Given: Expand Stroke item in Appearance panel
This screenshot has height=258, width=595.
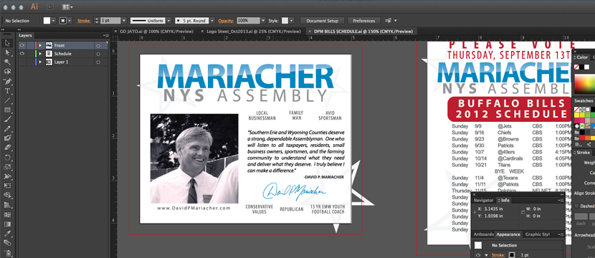Looking at the screenshot, I should [x=486, y=255].
